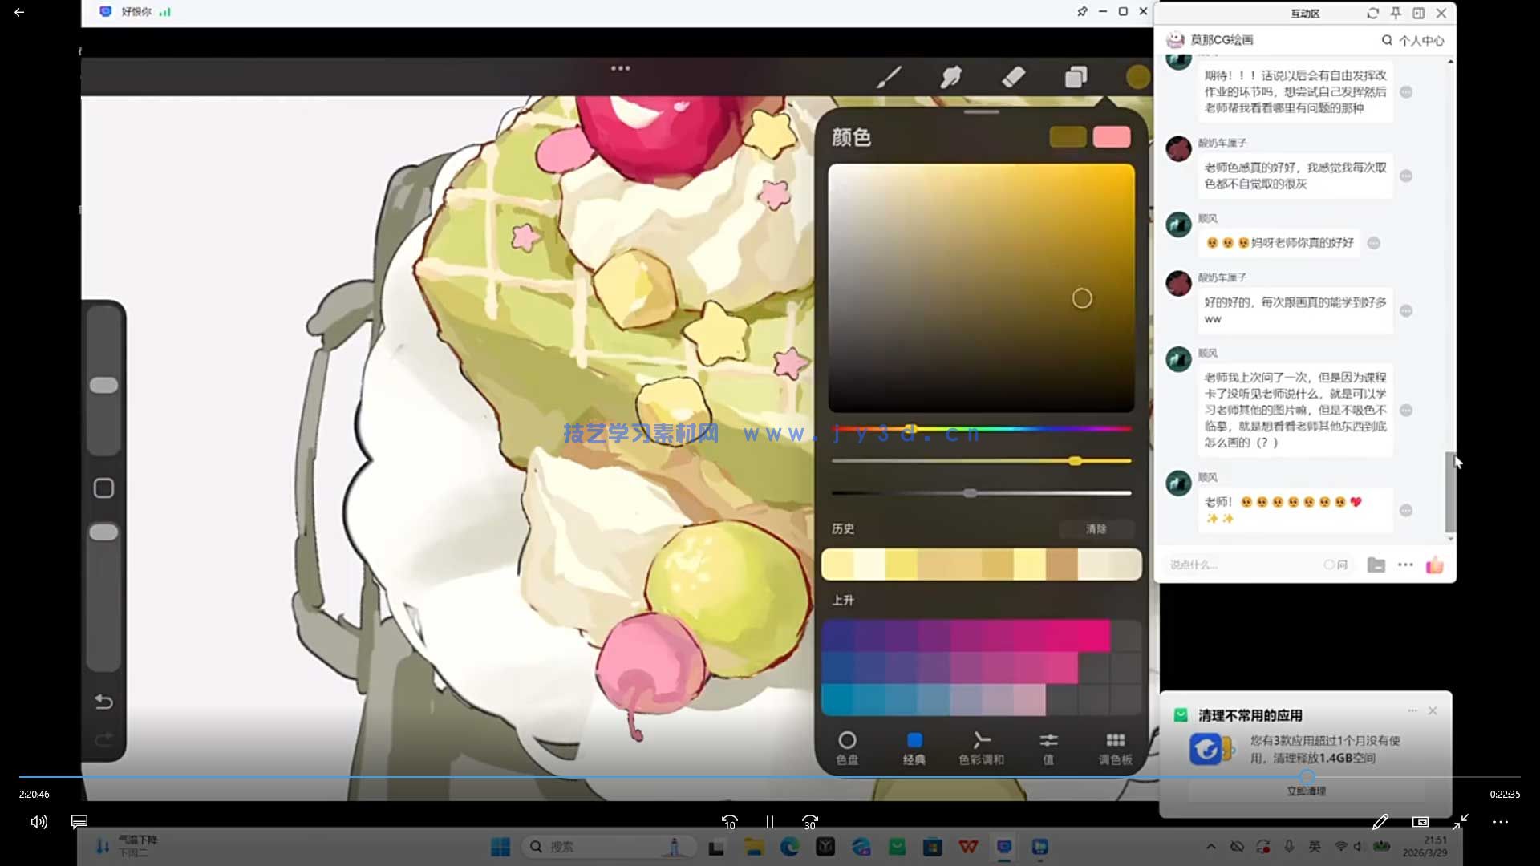The width and height of the screenshot is (1540, 866).
Task: Pause the video playback
Action: (x=769, y=822)
